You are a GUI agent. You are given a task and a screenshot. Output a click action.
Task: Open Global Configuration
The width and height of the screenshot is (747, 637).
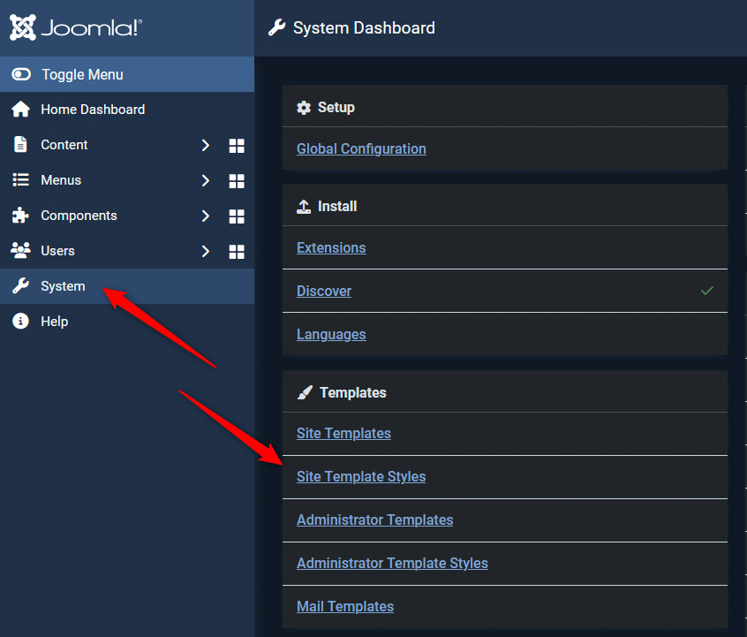click(361, 148)
